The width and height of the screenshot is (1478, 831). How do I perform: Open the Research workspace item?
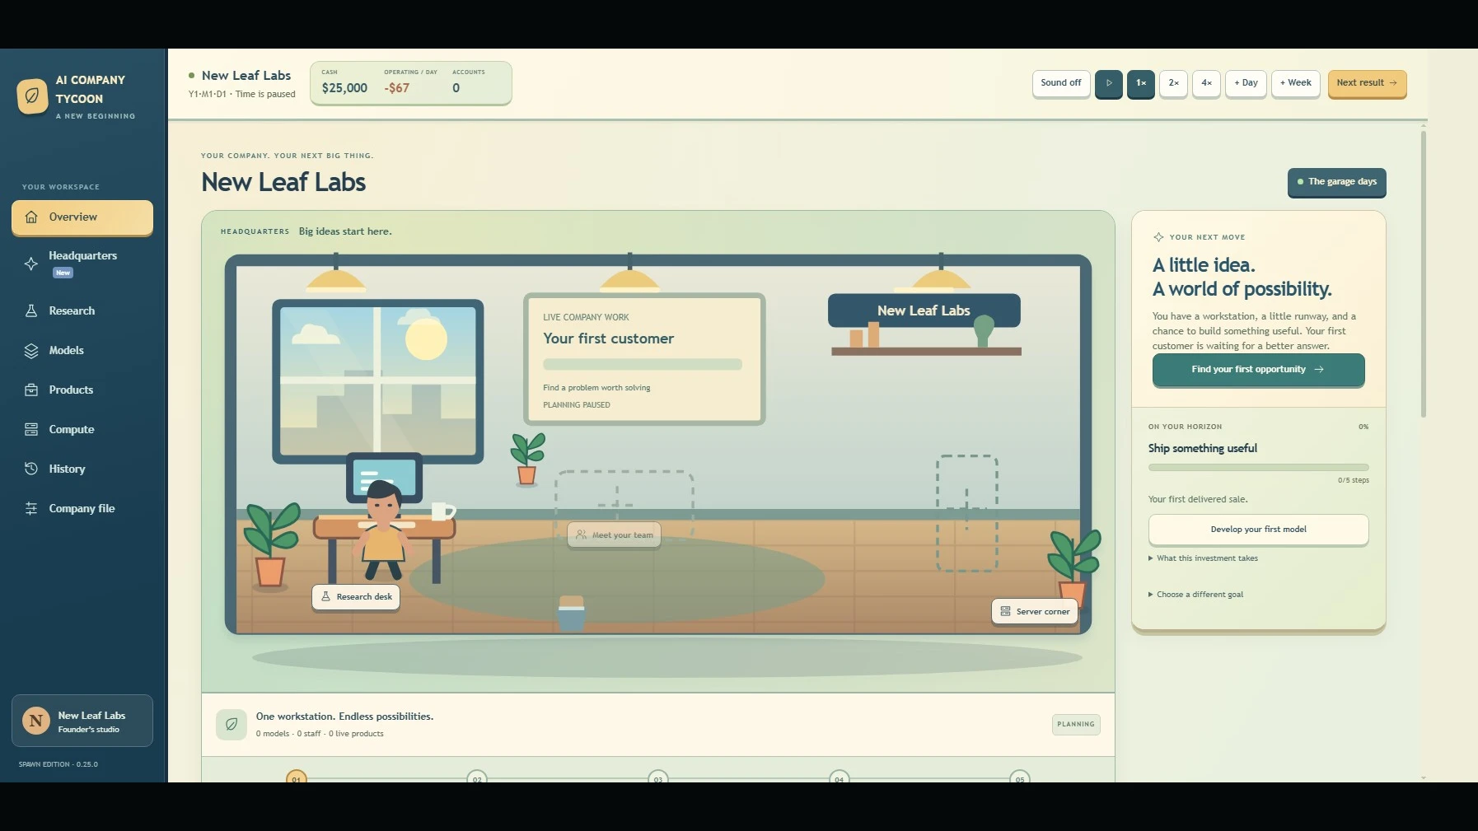coord(82,311)
